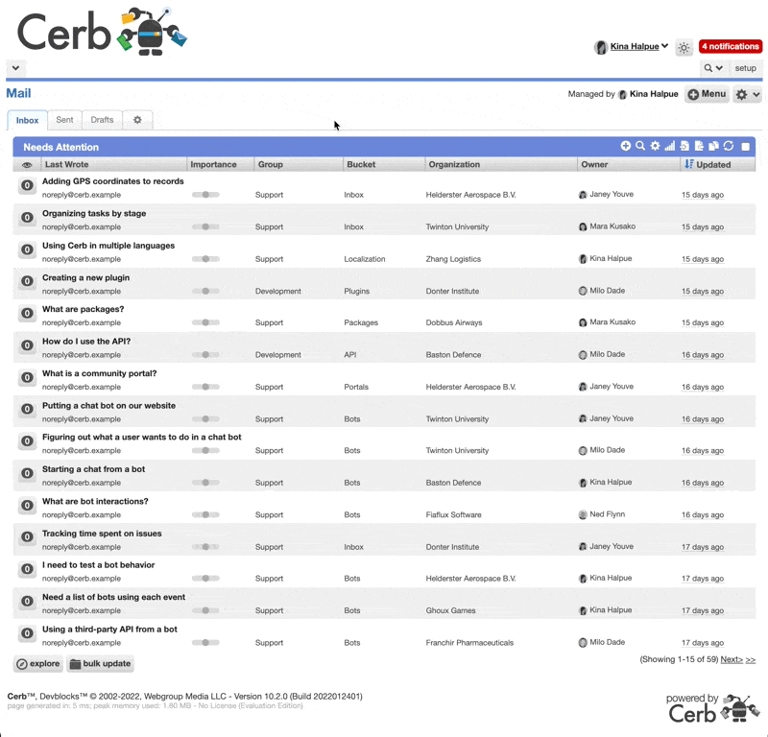Go to the setup page
768x737 pixels.
click(746, 68)
